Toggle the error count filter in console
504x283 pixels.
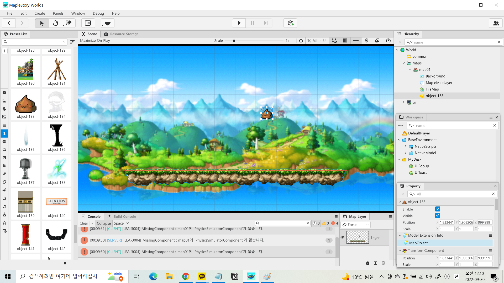(x=335, y=223)
